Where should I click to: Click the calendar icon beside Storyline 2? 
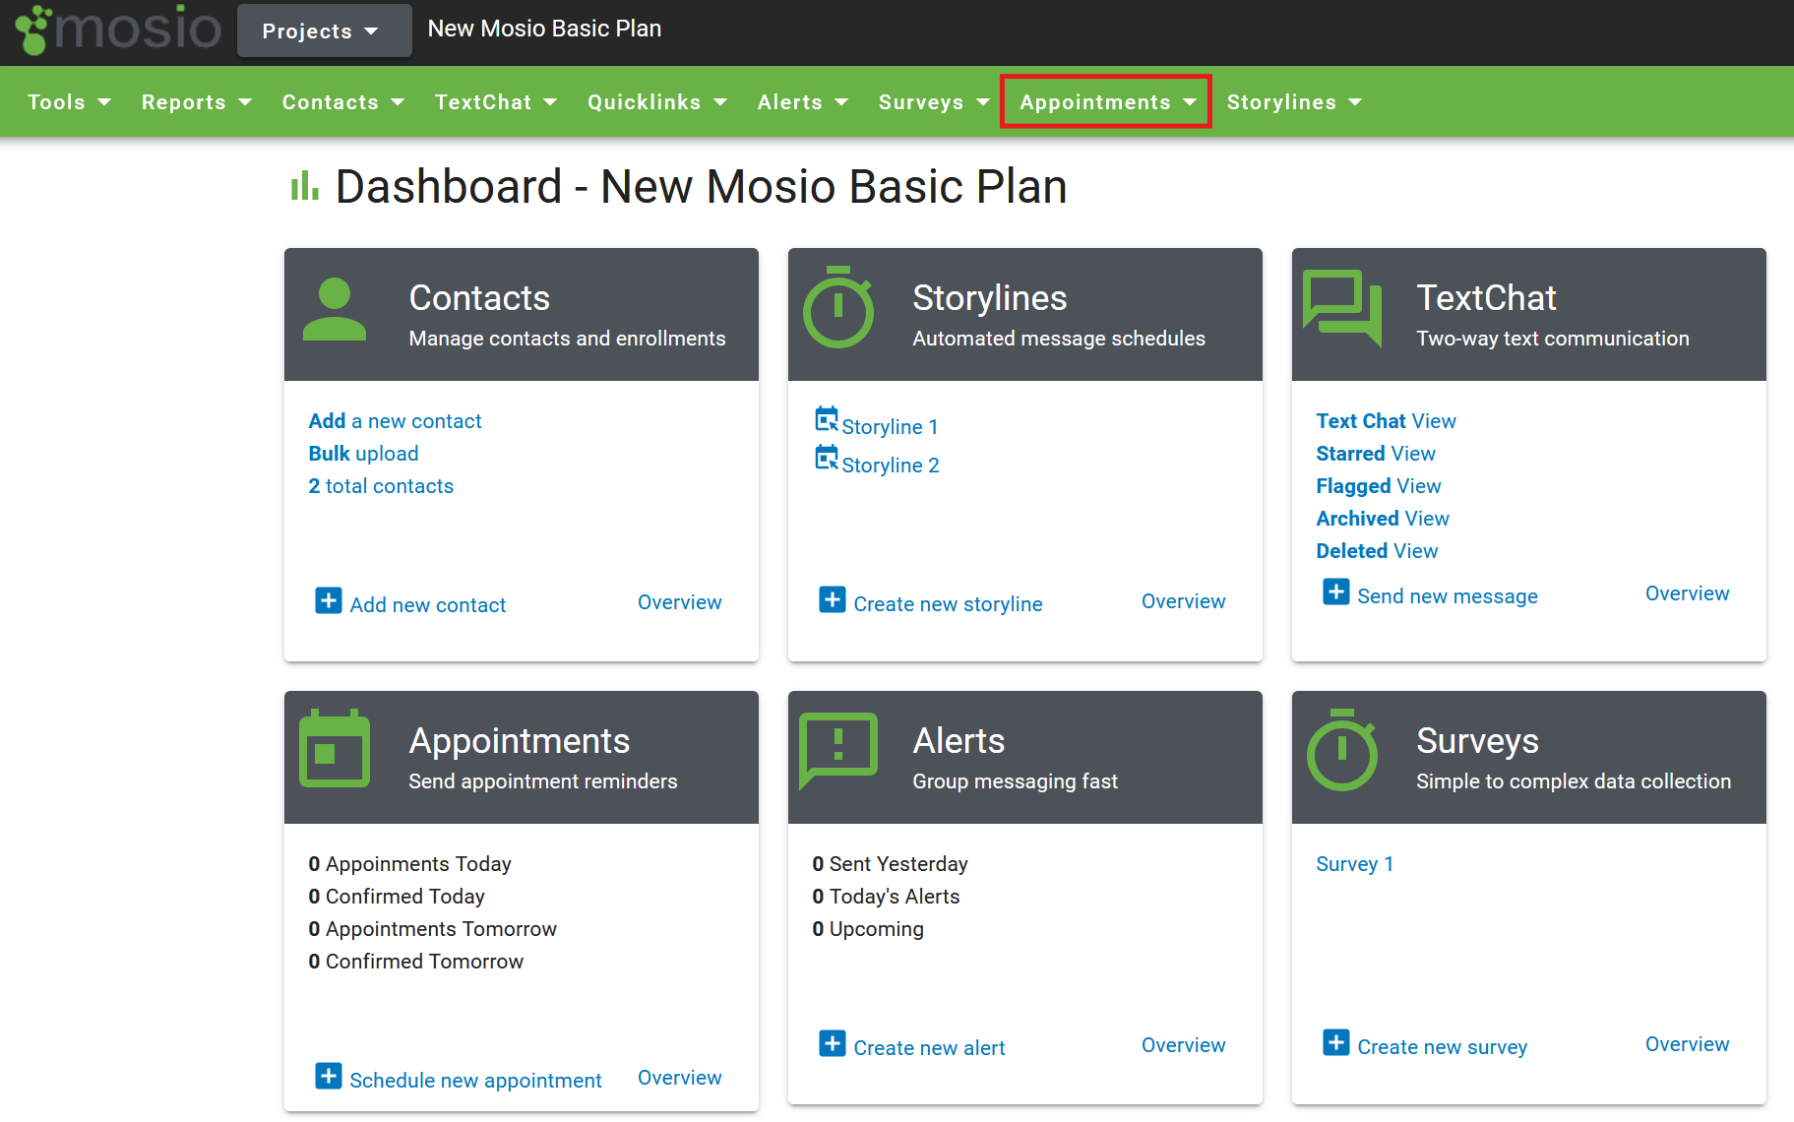coord(827,458)
